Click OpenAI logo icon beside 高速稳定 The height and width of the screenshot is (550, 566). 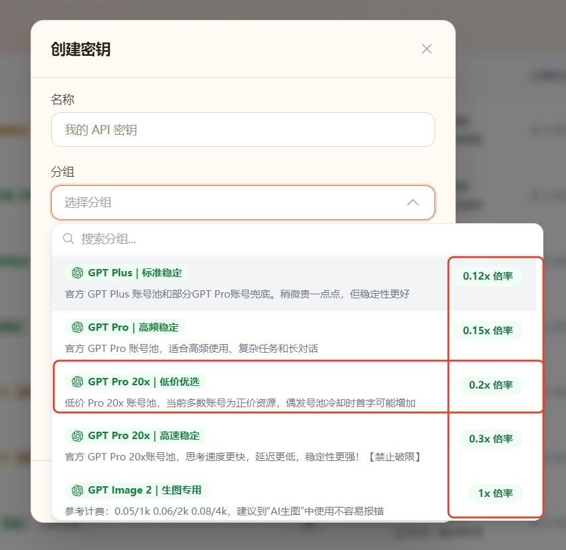pos(77,436)
